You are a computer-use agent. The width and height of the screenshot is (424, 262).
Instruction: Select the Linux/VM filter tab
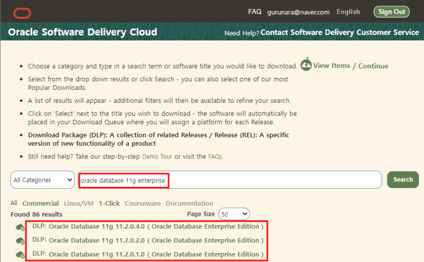78,203
